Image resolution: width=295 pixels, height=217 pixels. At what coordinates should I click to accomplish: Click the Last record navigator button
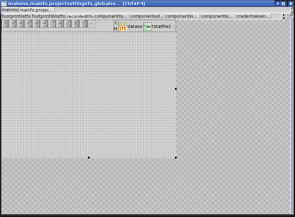click(29, 24)
